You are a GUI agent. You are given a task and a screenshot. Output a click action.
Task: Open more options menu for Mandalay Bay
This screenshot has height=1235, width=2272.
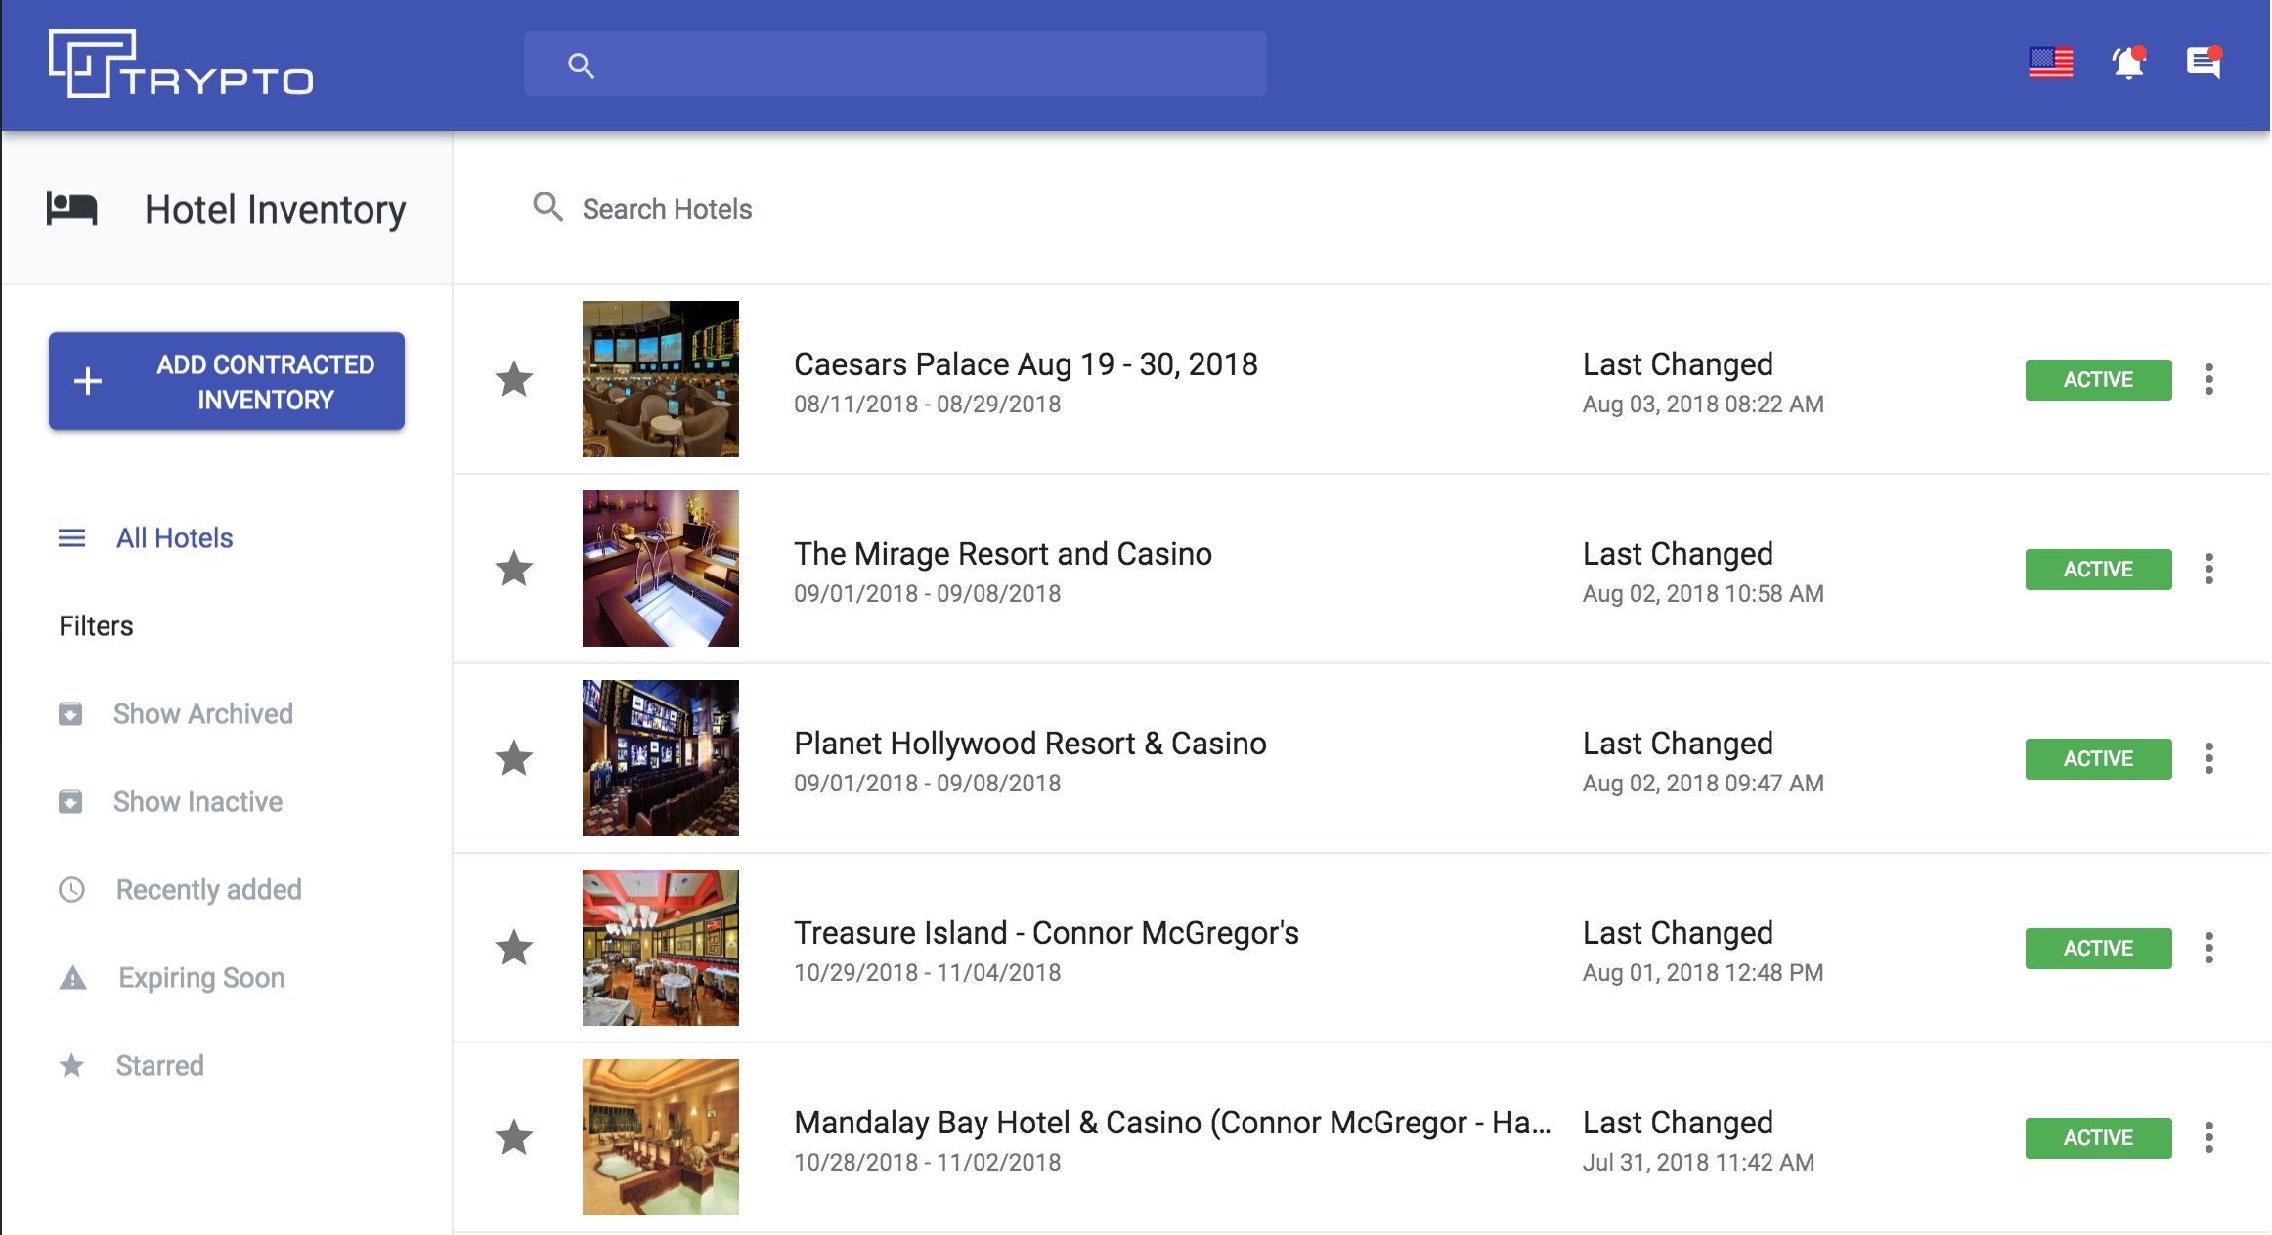tap(2209, 1137)
